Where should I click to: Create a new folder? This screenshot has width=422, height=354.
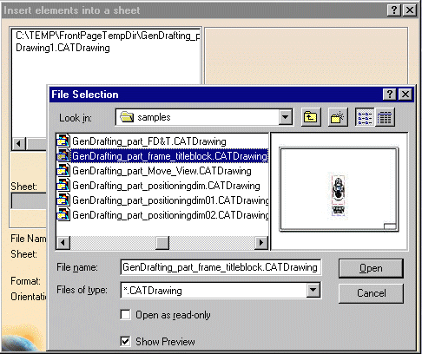pyautogui.click(x=338, y=117)
